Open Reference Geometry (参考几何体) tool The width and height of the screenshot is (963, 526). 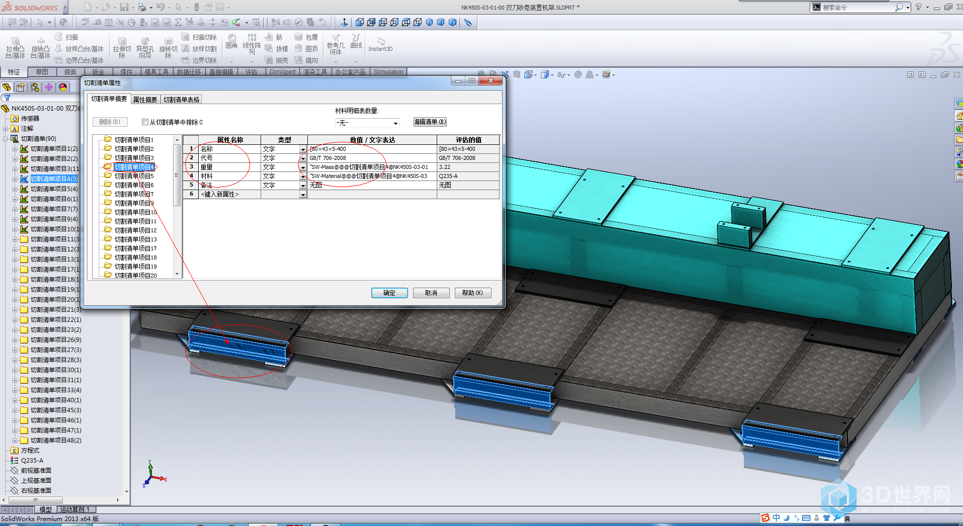pos(336,44)
